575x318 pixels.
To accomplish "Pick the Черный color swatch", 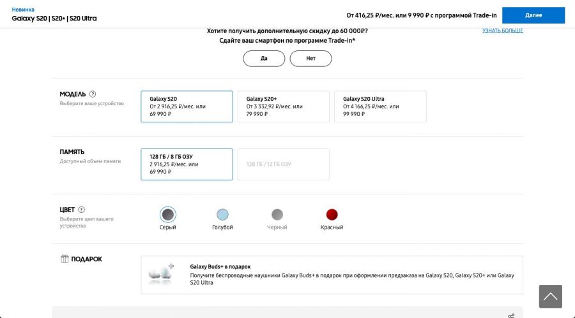I will pyautogui.click(x=277, y=214).
